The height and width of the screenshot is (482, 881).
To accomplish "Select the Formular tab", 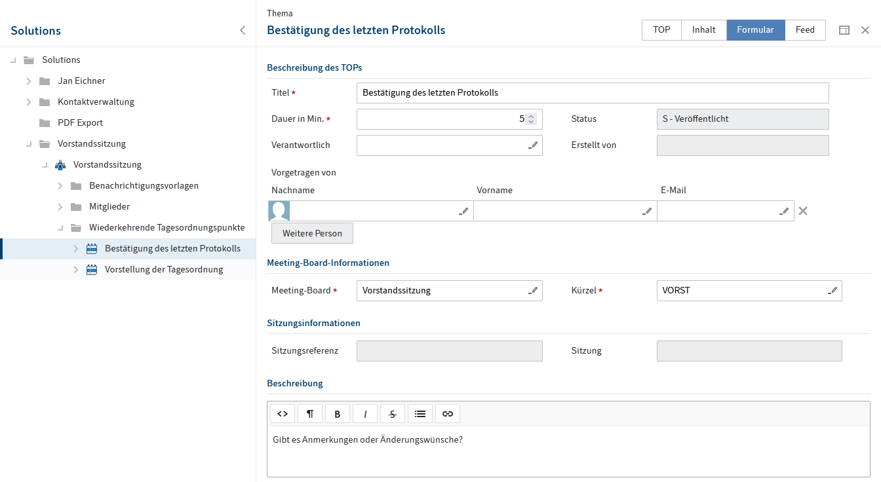I will point(756,30).
